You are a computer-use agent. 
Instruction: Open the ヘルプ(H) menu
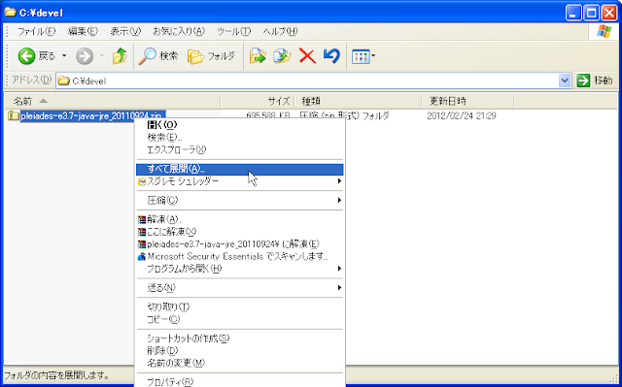pyautogui.click(x=280, y=31)
